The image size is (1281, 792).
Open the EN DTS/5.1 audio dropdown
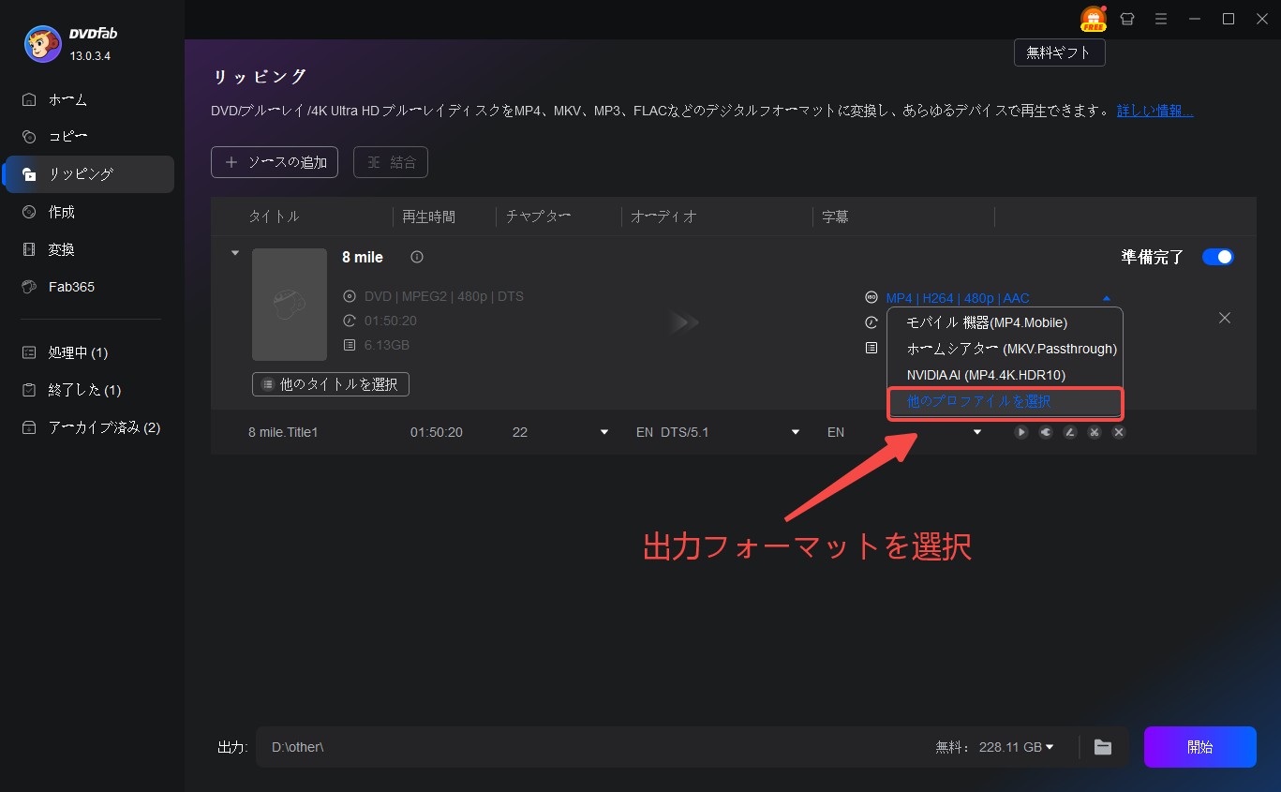[x=796, y=432]
